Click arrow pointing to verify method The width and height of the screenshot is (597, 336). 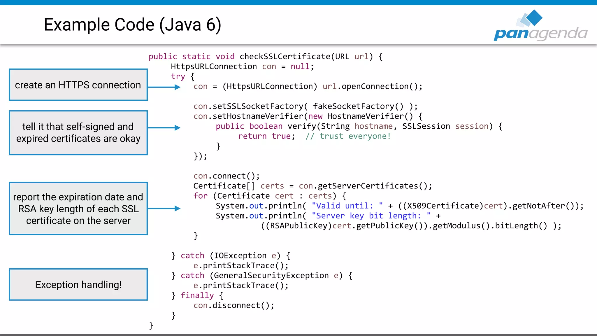click(164, 128)
